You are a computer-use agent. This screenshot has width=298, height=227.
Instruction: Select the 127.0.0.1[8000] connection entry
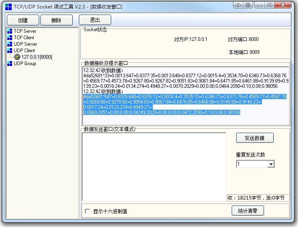pos(37,57)
